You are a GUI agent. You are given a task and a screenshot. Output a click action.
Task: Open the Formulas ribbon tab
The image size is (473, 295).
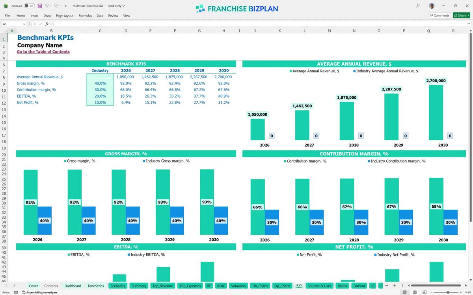point(85,16)
